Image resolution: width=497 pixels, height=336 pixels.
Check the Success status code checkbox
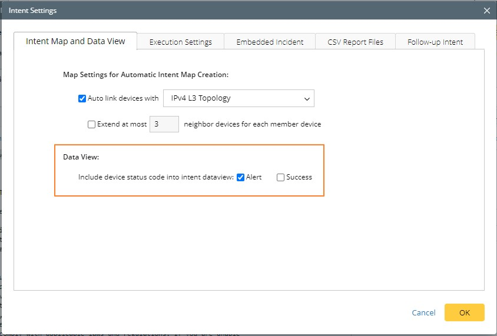[281, 177]
